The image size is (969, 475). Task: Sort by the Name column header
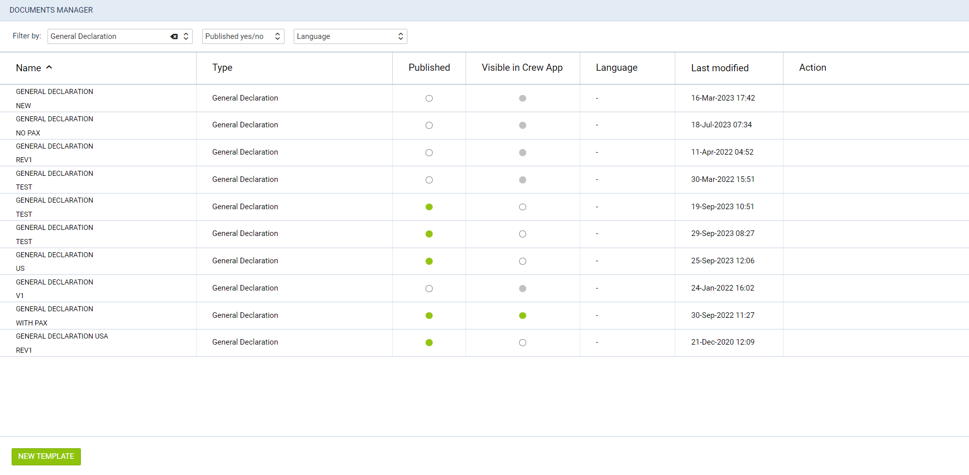(34, 68)
